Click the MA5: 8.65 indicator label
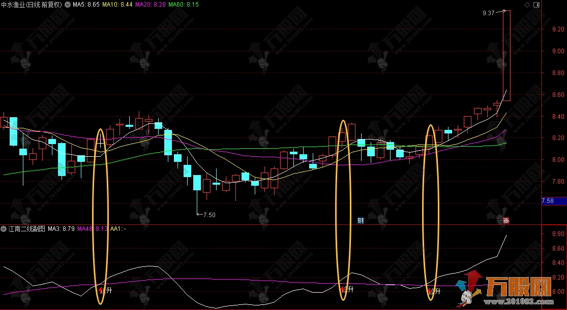The image size is (567, 310). click(86, 5)
